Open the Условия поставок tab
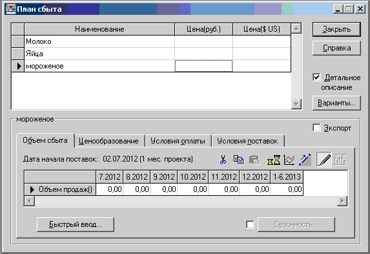 click(247, 141)
